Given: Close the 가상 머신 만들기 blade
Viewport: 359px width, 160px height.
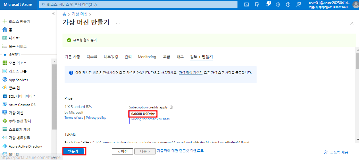Looking at the screenshot, I should point(352,23).
